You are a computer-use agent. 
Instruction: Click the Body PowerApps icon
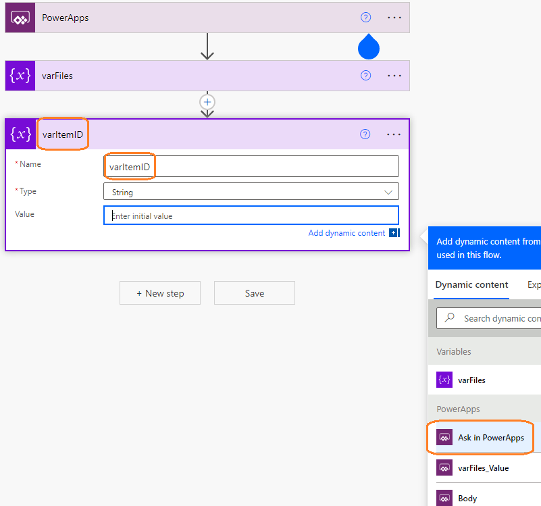pyautogui.click(x=444, y=498)
